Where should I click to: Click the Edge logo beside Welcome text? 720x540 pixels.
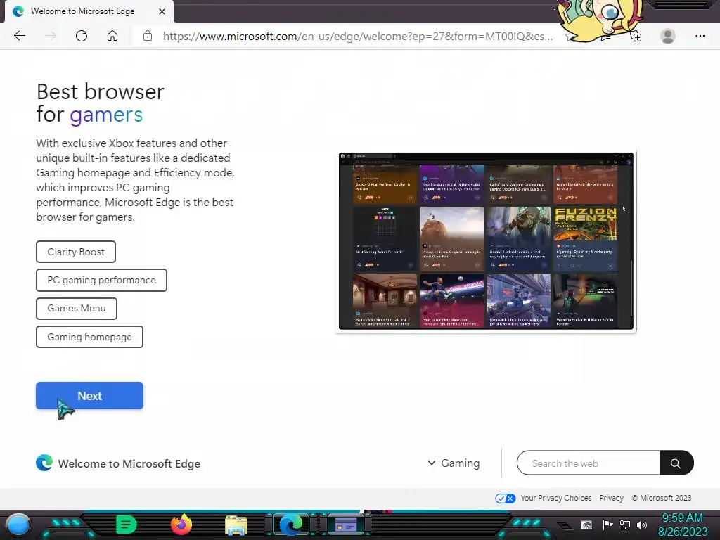[44, 463]
